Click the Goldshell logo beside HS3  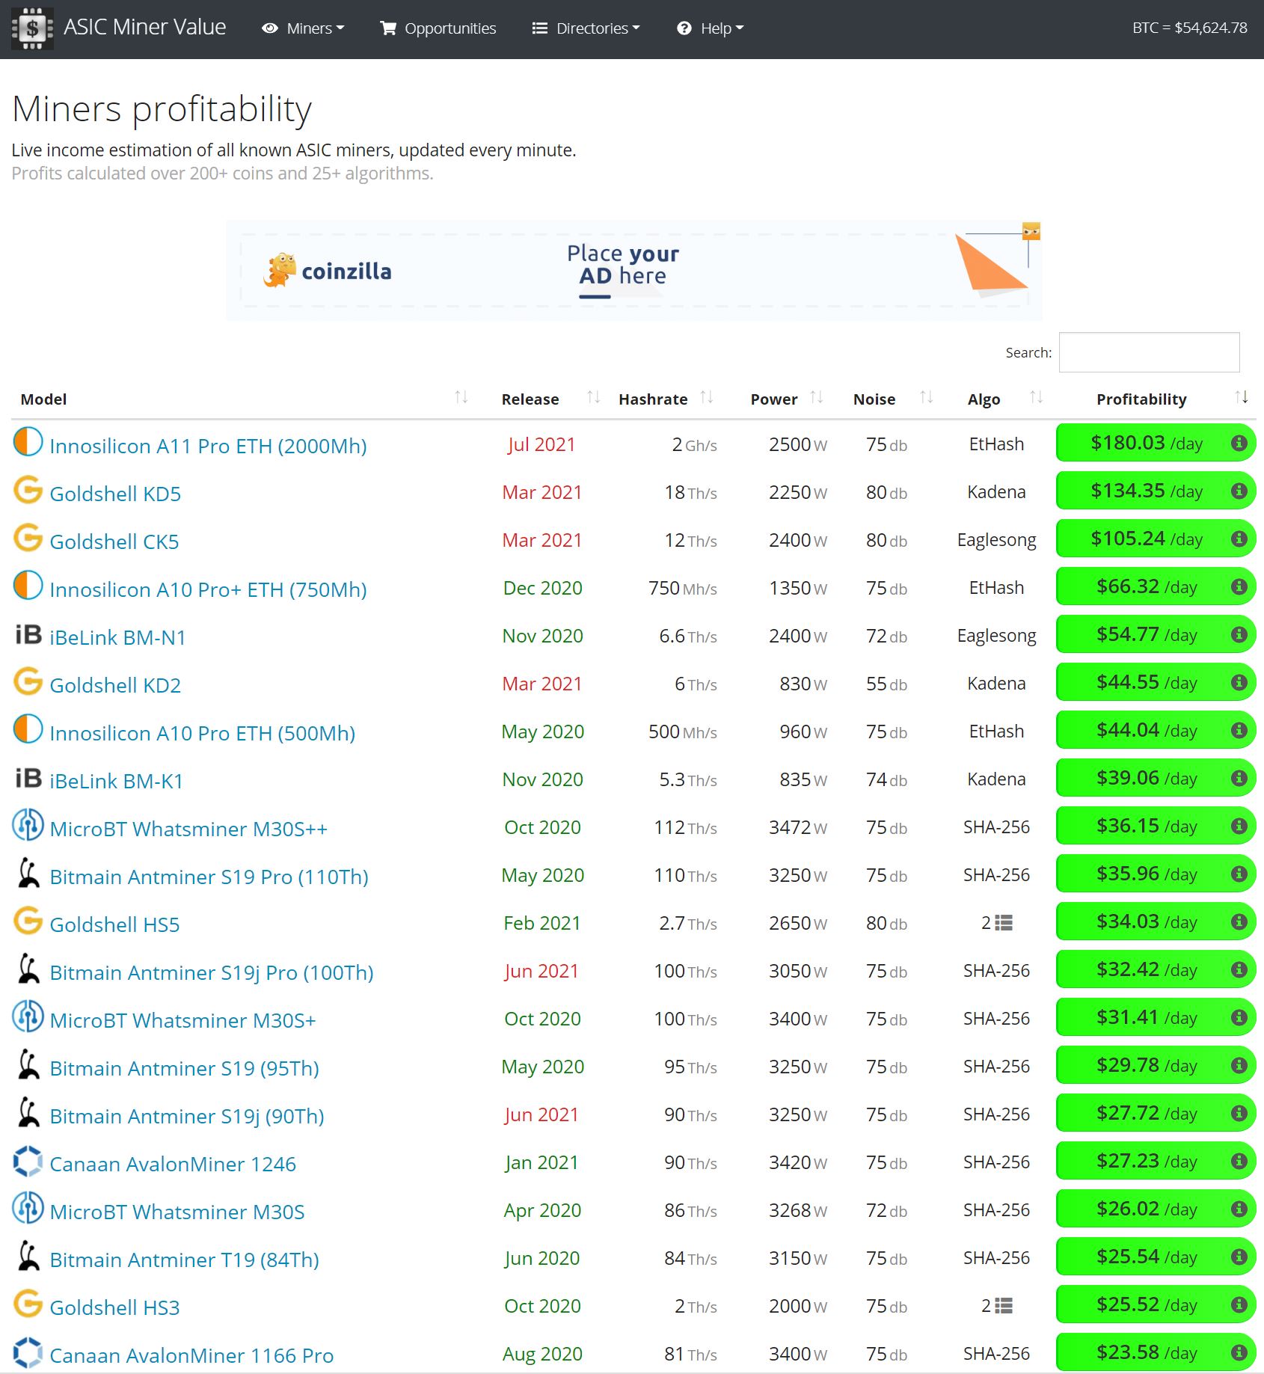click(x=28, y=1304)
